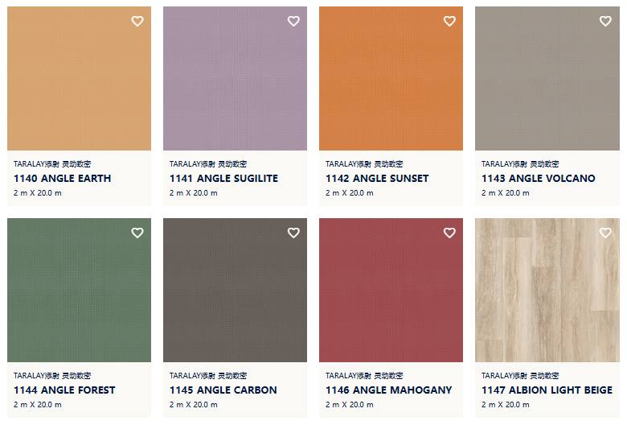Heart the 1147 Albion Light Beige floor
627x425 pixels.
tap(605, 233)
